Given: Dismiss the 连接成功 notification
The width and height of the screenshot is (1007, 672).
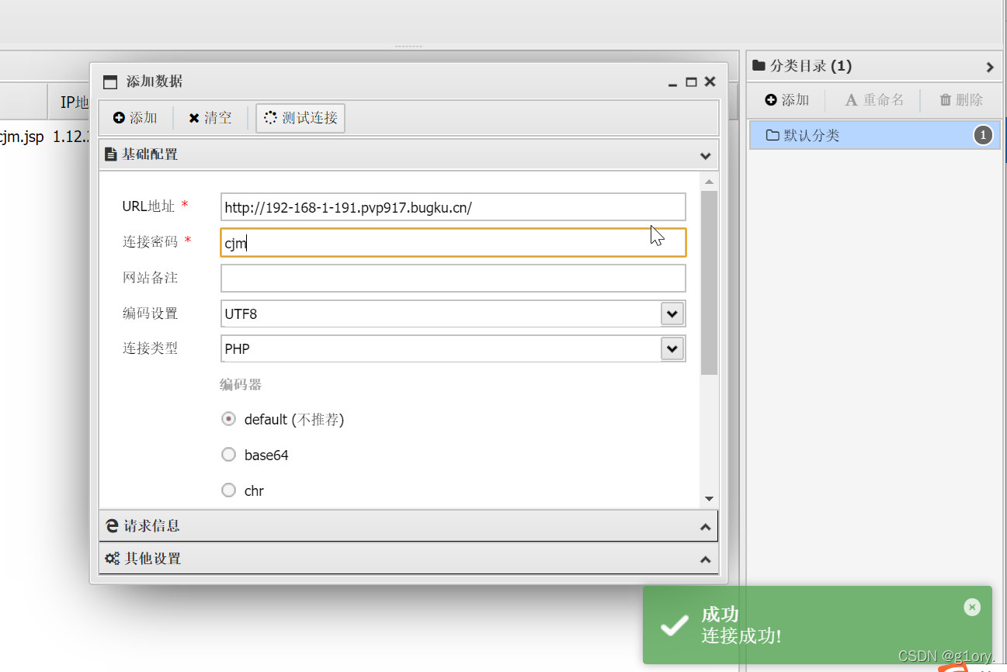Looking at the screenshot, I should [972, 608].
